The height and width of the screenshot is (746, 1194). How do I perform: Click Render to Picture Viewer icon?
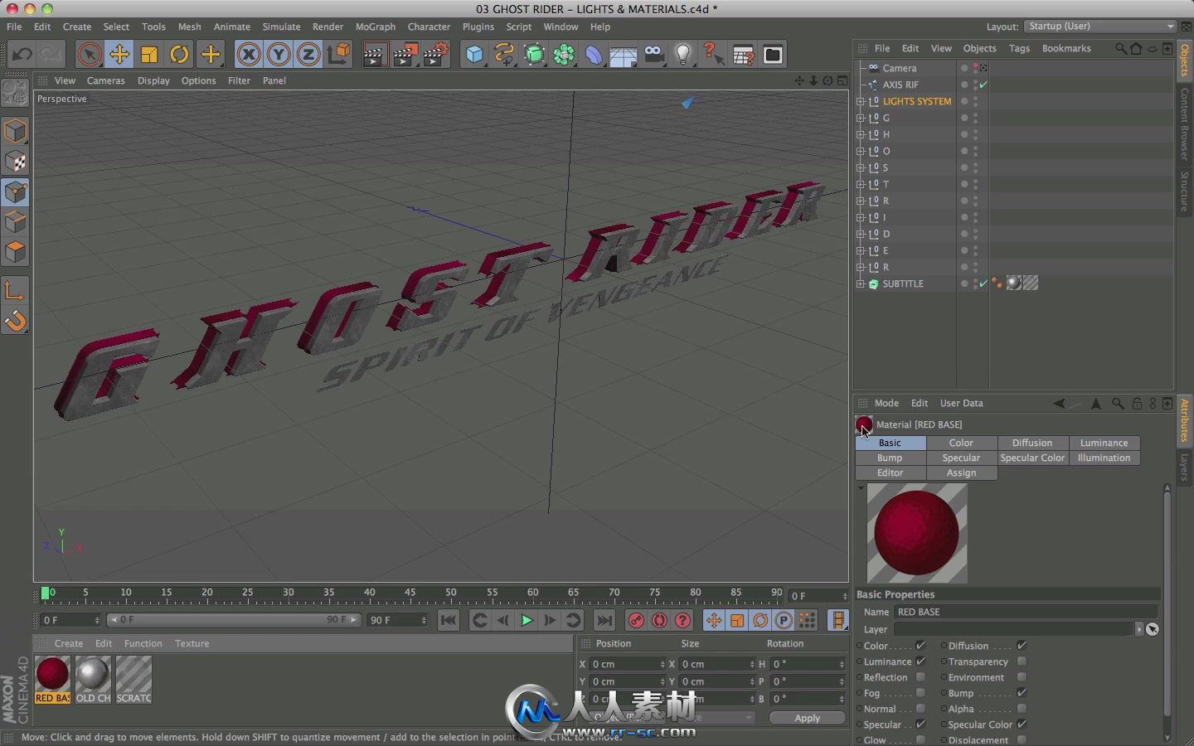pyautogui.click(x=405, y=55)
